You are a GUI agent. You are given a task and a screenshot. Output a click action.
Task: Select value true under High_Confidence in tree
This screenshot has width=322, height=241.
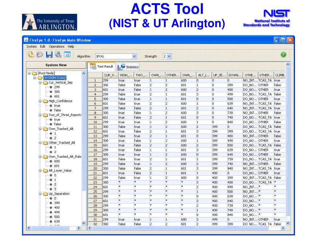click(57, 106)
